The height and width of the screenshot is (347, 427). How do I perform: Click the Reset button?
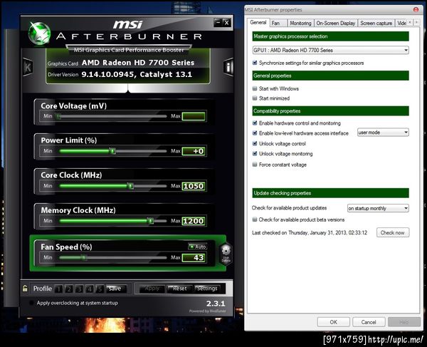[x=180, y=289]
